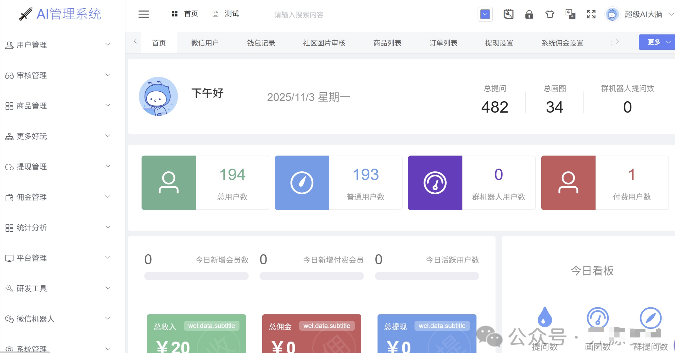Click the 商品管理 grid icon

[9, 106]
